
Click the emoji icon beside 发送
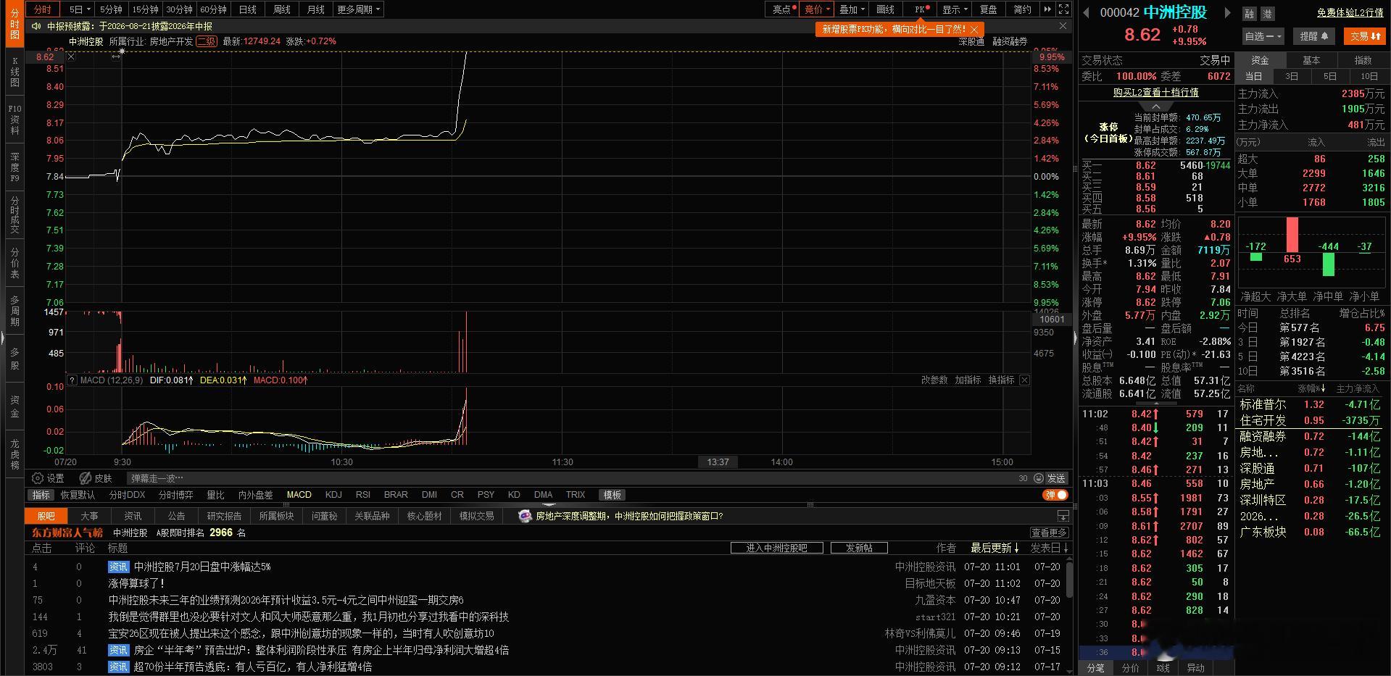[x=1039, y=478]
